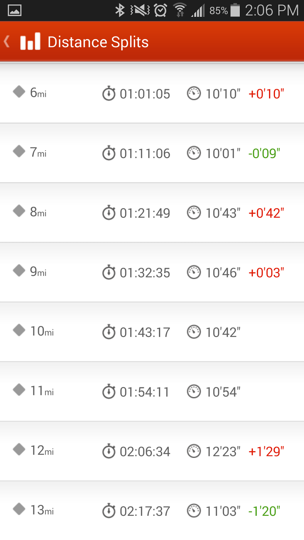Tap the back arrow in header
304x540 pixels.
click(7, 42)
